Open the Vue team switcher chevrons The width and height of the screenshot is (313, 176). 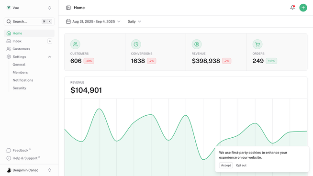49,8
